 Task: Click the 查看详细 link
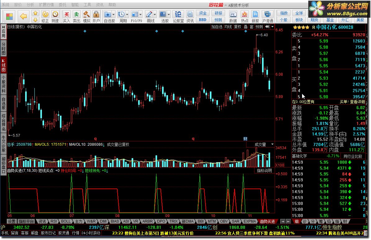(358, 102)
